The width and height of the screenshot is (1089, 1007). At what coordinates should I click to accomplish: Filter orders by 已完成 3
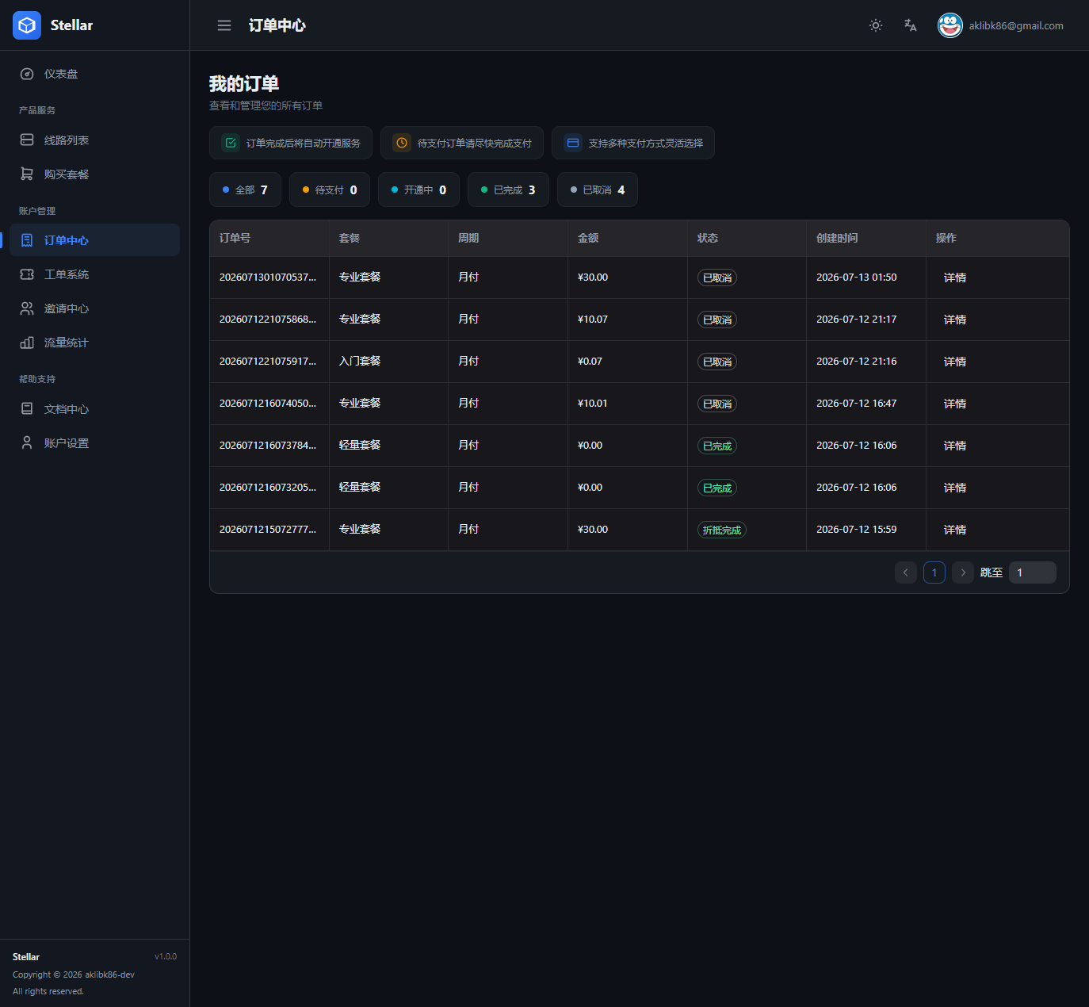coord(508,190)
